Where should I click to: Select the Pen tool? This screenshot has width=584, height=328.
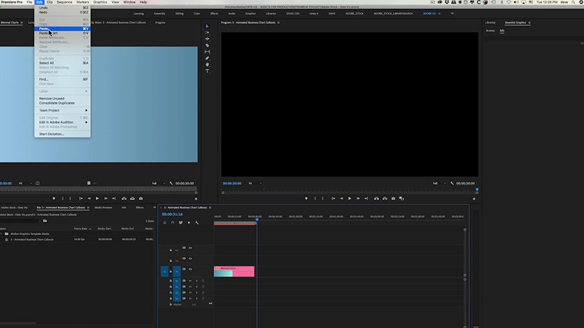(x=207, y=58)
